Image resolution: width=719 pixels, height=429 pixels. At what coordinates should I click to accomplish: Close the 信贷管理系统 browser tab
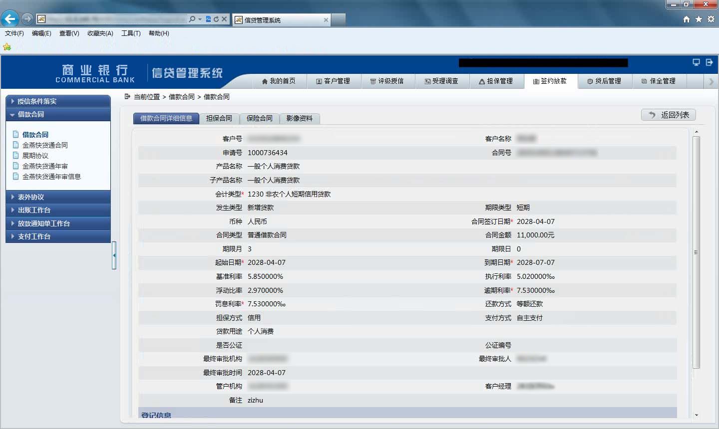tap(326, 20)
